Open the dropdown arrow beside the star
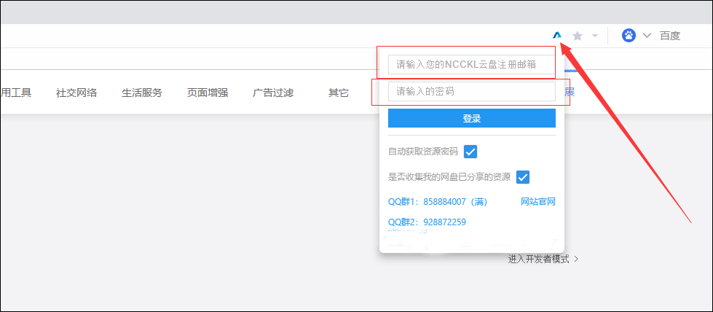The image size is (713, 312). (x=595, y=36)
